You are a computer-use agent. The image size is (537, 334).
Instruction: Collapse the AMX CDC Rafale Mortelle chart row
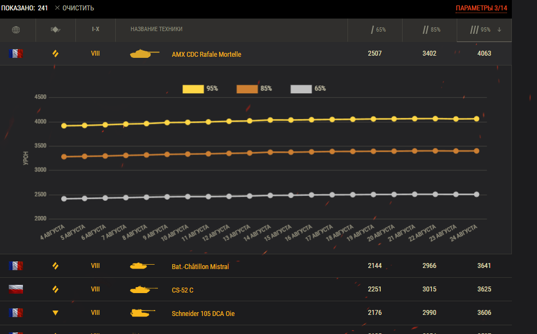[256, 53]
